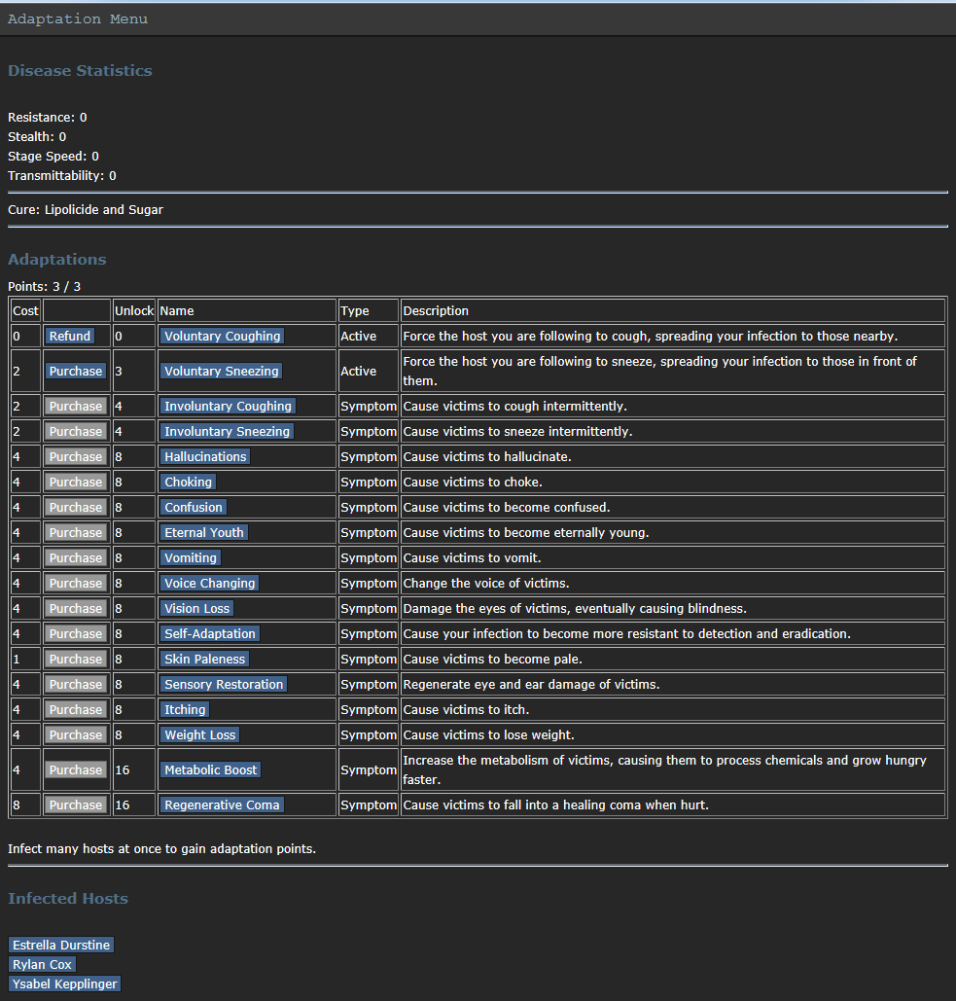The image size is (956, 1001).
Task: Purchase the Choking symptom
Action: click(x=76, y=483)
